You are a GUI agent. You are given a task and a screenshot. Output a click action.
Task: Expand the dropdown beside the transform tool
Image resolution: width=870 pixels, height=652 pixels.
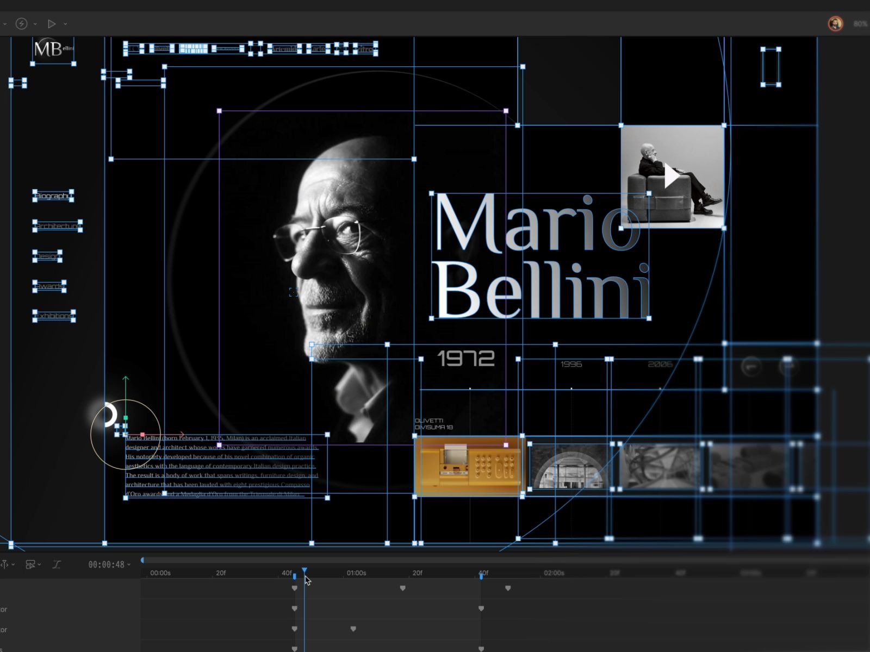(39, 565)
